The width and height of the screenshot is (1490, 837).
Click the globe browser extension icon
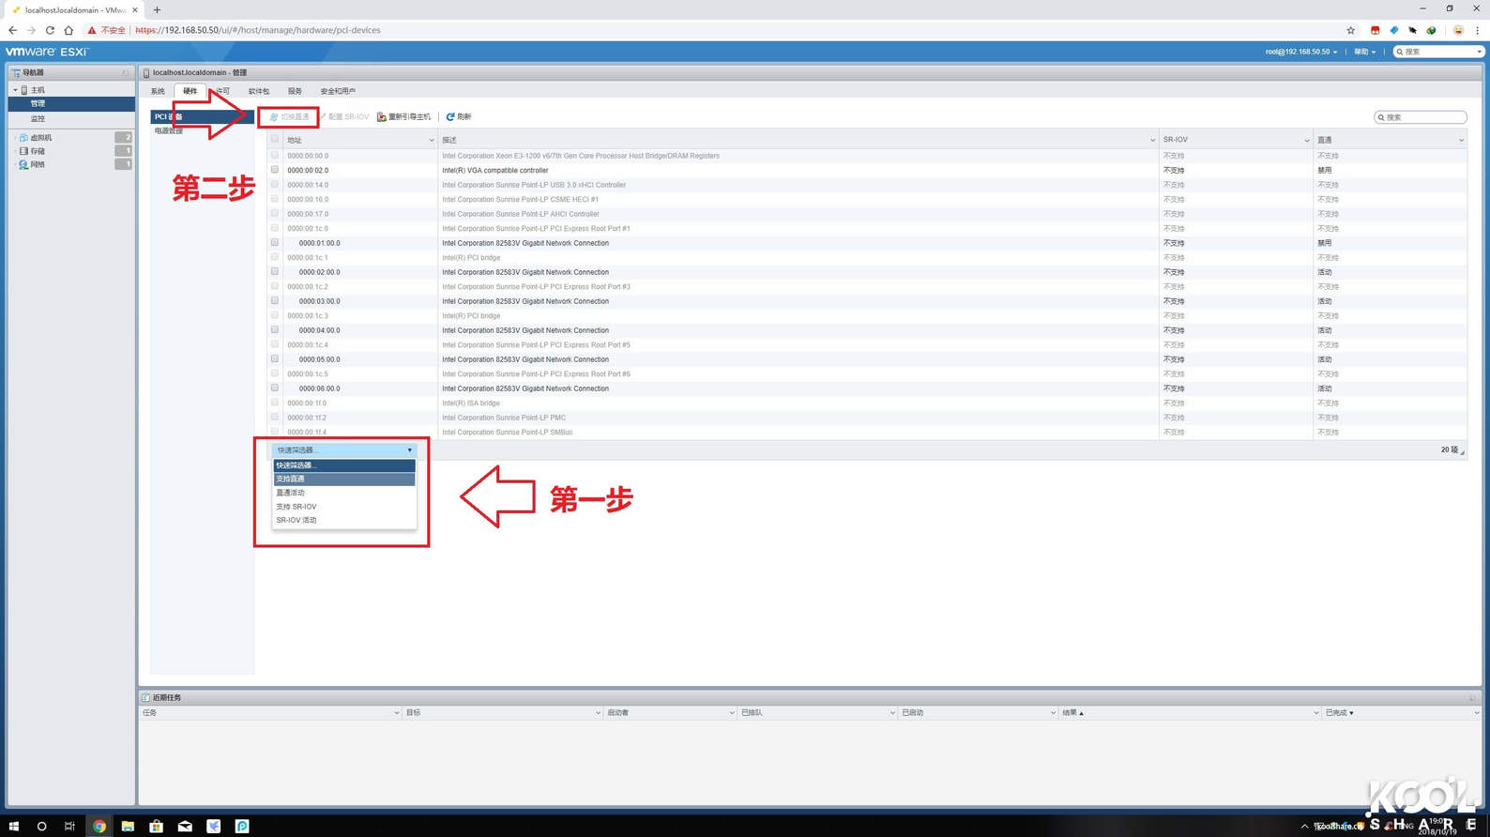[1431, 30]
